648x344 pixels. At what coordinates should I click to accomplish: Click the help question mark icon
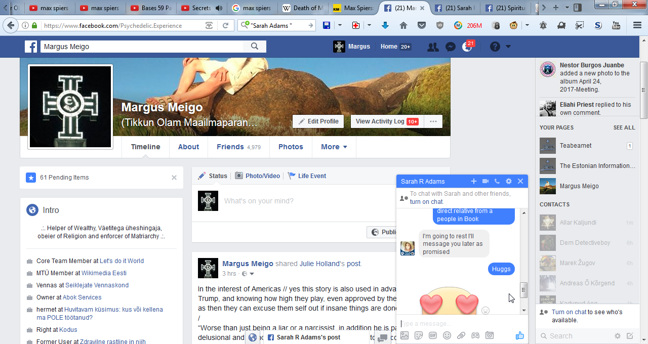(495, 47)
